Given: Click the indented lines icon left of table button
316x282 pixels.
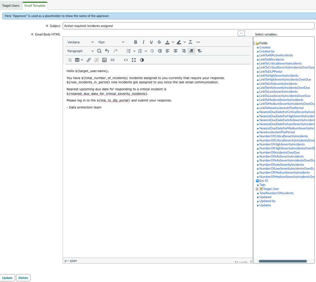Looking at the screenshot, I should tap(70, 60).
